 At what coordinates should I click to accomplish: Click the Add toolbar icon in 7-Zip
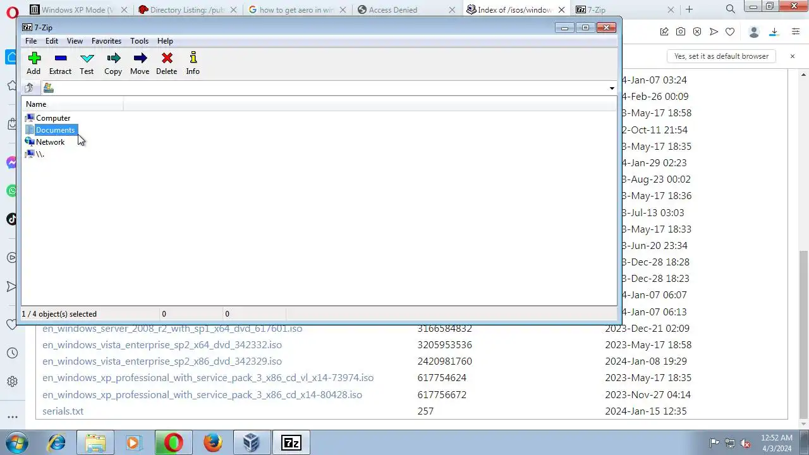[34, 63]
